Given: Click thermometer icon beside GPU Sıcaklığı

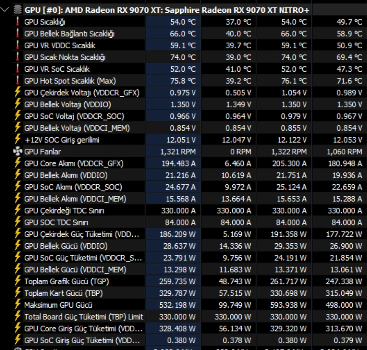Looking at the screenshot, I should tap(17, 21).
